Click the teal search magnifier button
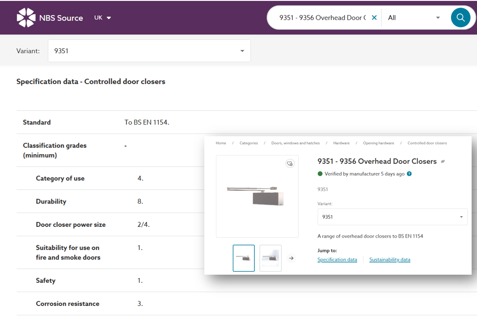The image size is (477, 318). 460,17
